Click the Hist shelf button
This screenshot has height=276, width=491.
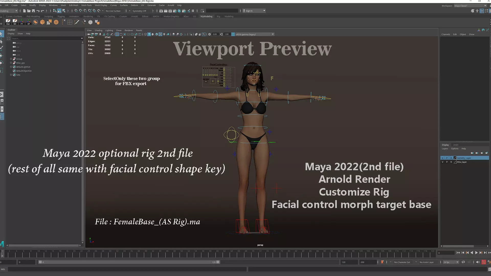8,22
